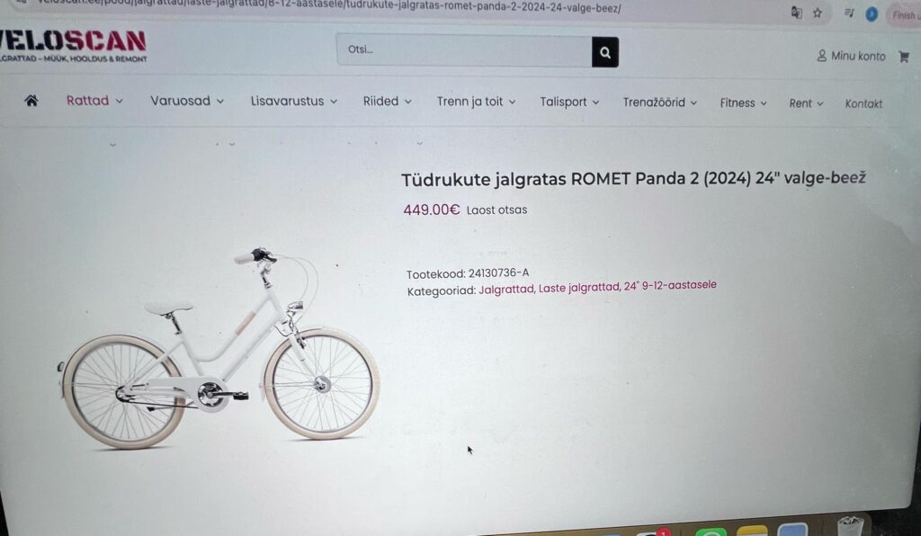Follow the Laste jalgrattad category link
The image size is (921, 536).
click(x=578, y=288)
